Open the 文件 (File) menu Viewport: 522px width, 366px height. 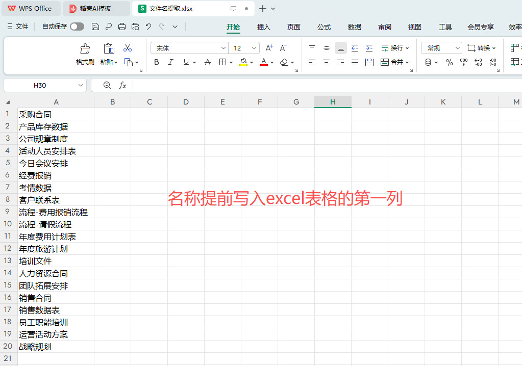[18, 27]
